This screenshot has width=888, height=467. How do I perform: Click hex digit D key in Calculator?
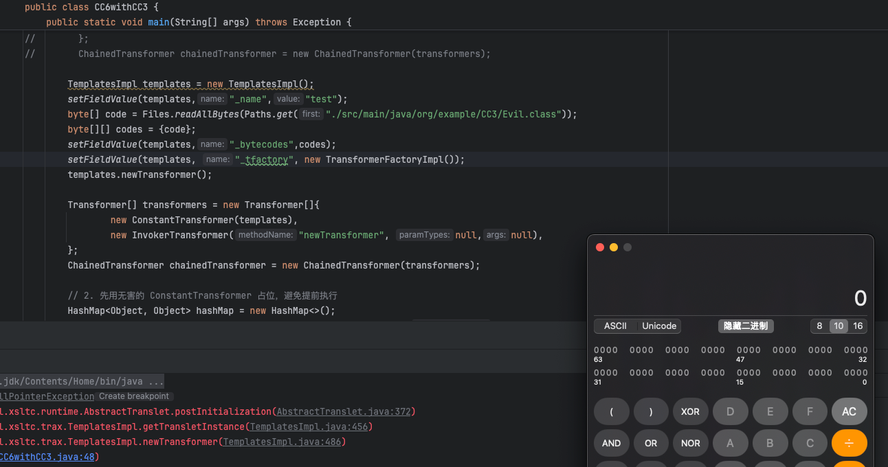(730, 411)
